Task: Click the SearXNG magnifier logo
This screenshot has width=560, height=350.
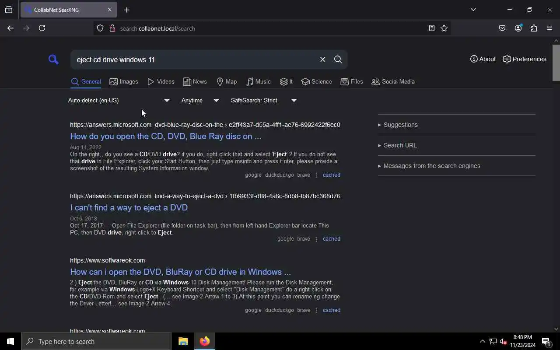Action: tap(53, 59)
